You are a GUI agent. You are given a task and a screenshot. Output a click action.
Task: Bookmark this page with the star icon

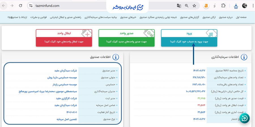(194, 6)
